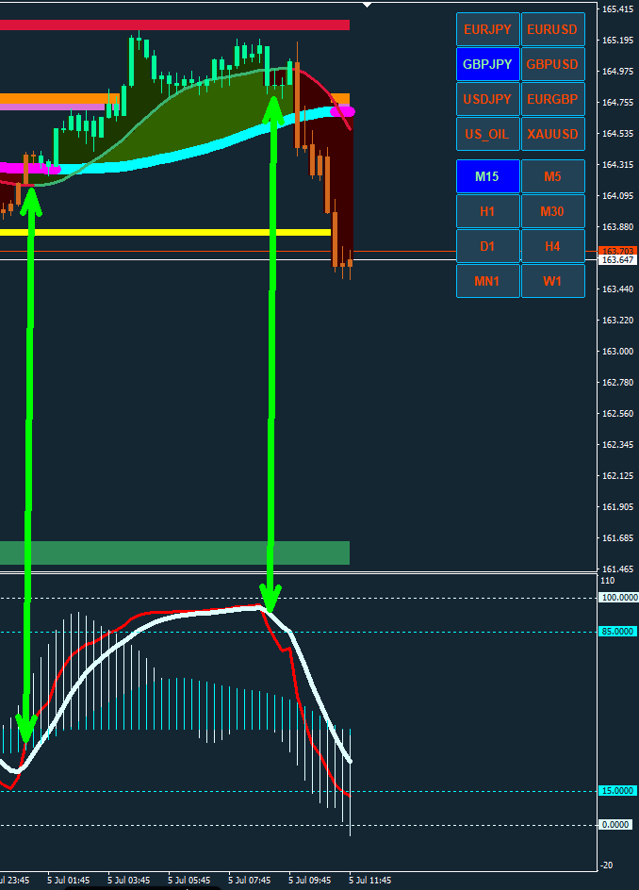Click the 161.465 price scale value
The height and width of the screenshot is (890, 639).
click(617, 569)
